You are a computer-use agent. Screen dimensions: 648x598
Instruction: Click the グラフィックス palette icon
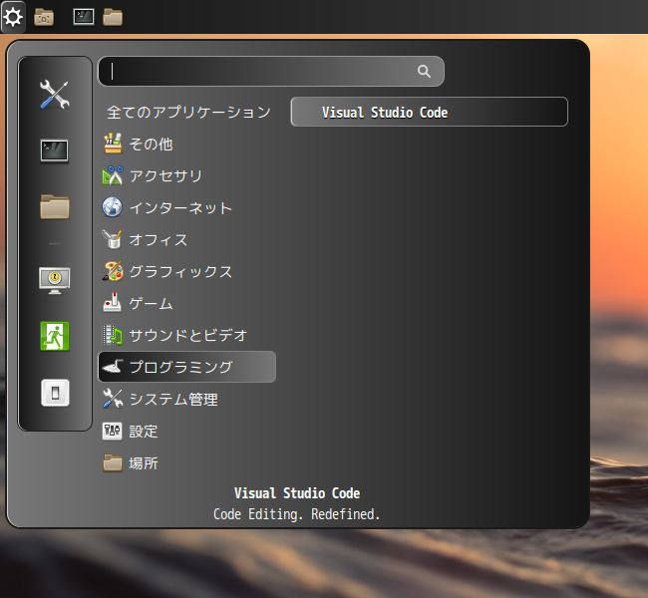pyautogui.click(x=113, y=271)
